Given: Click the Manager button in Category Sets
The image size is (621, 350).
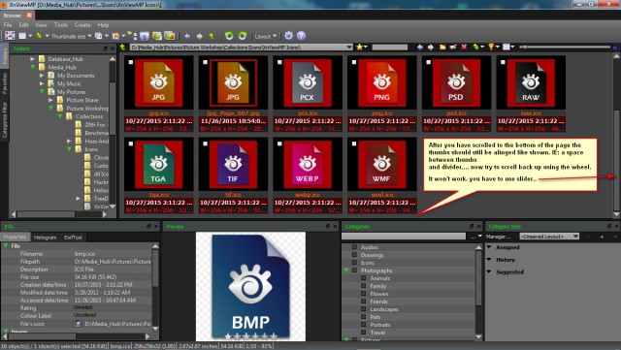Looking at the screenshot, I should click(x=498, y=237).
